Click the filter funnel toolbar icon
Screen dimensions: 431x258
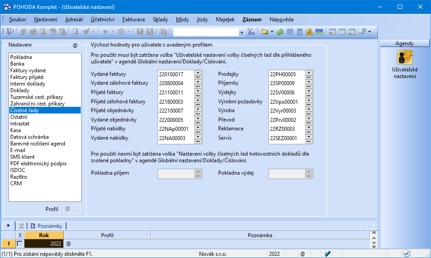251,32
